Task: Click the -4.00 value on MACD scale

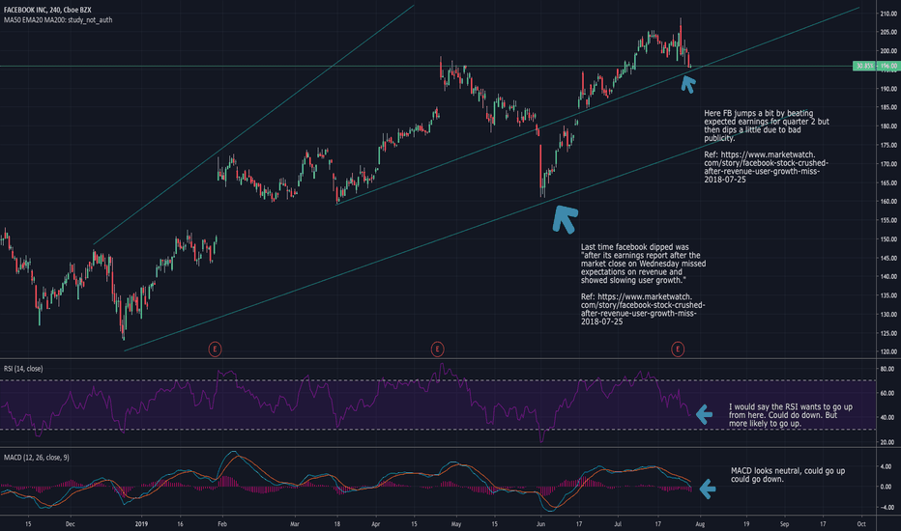Action: point(886,508)
